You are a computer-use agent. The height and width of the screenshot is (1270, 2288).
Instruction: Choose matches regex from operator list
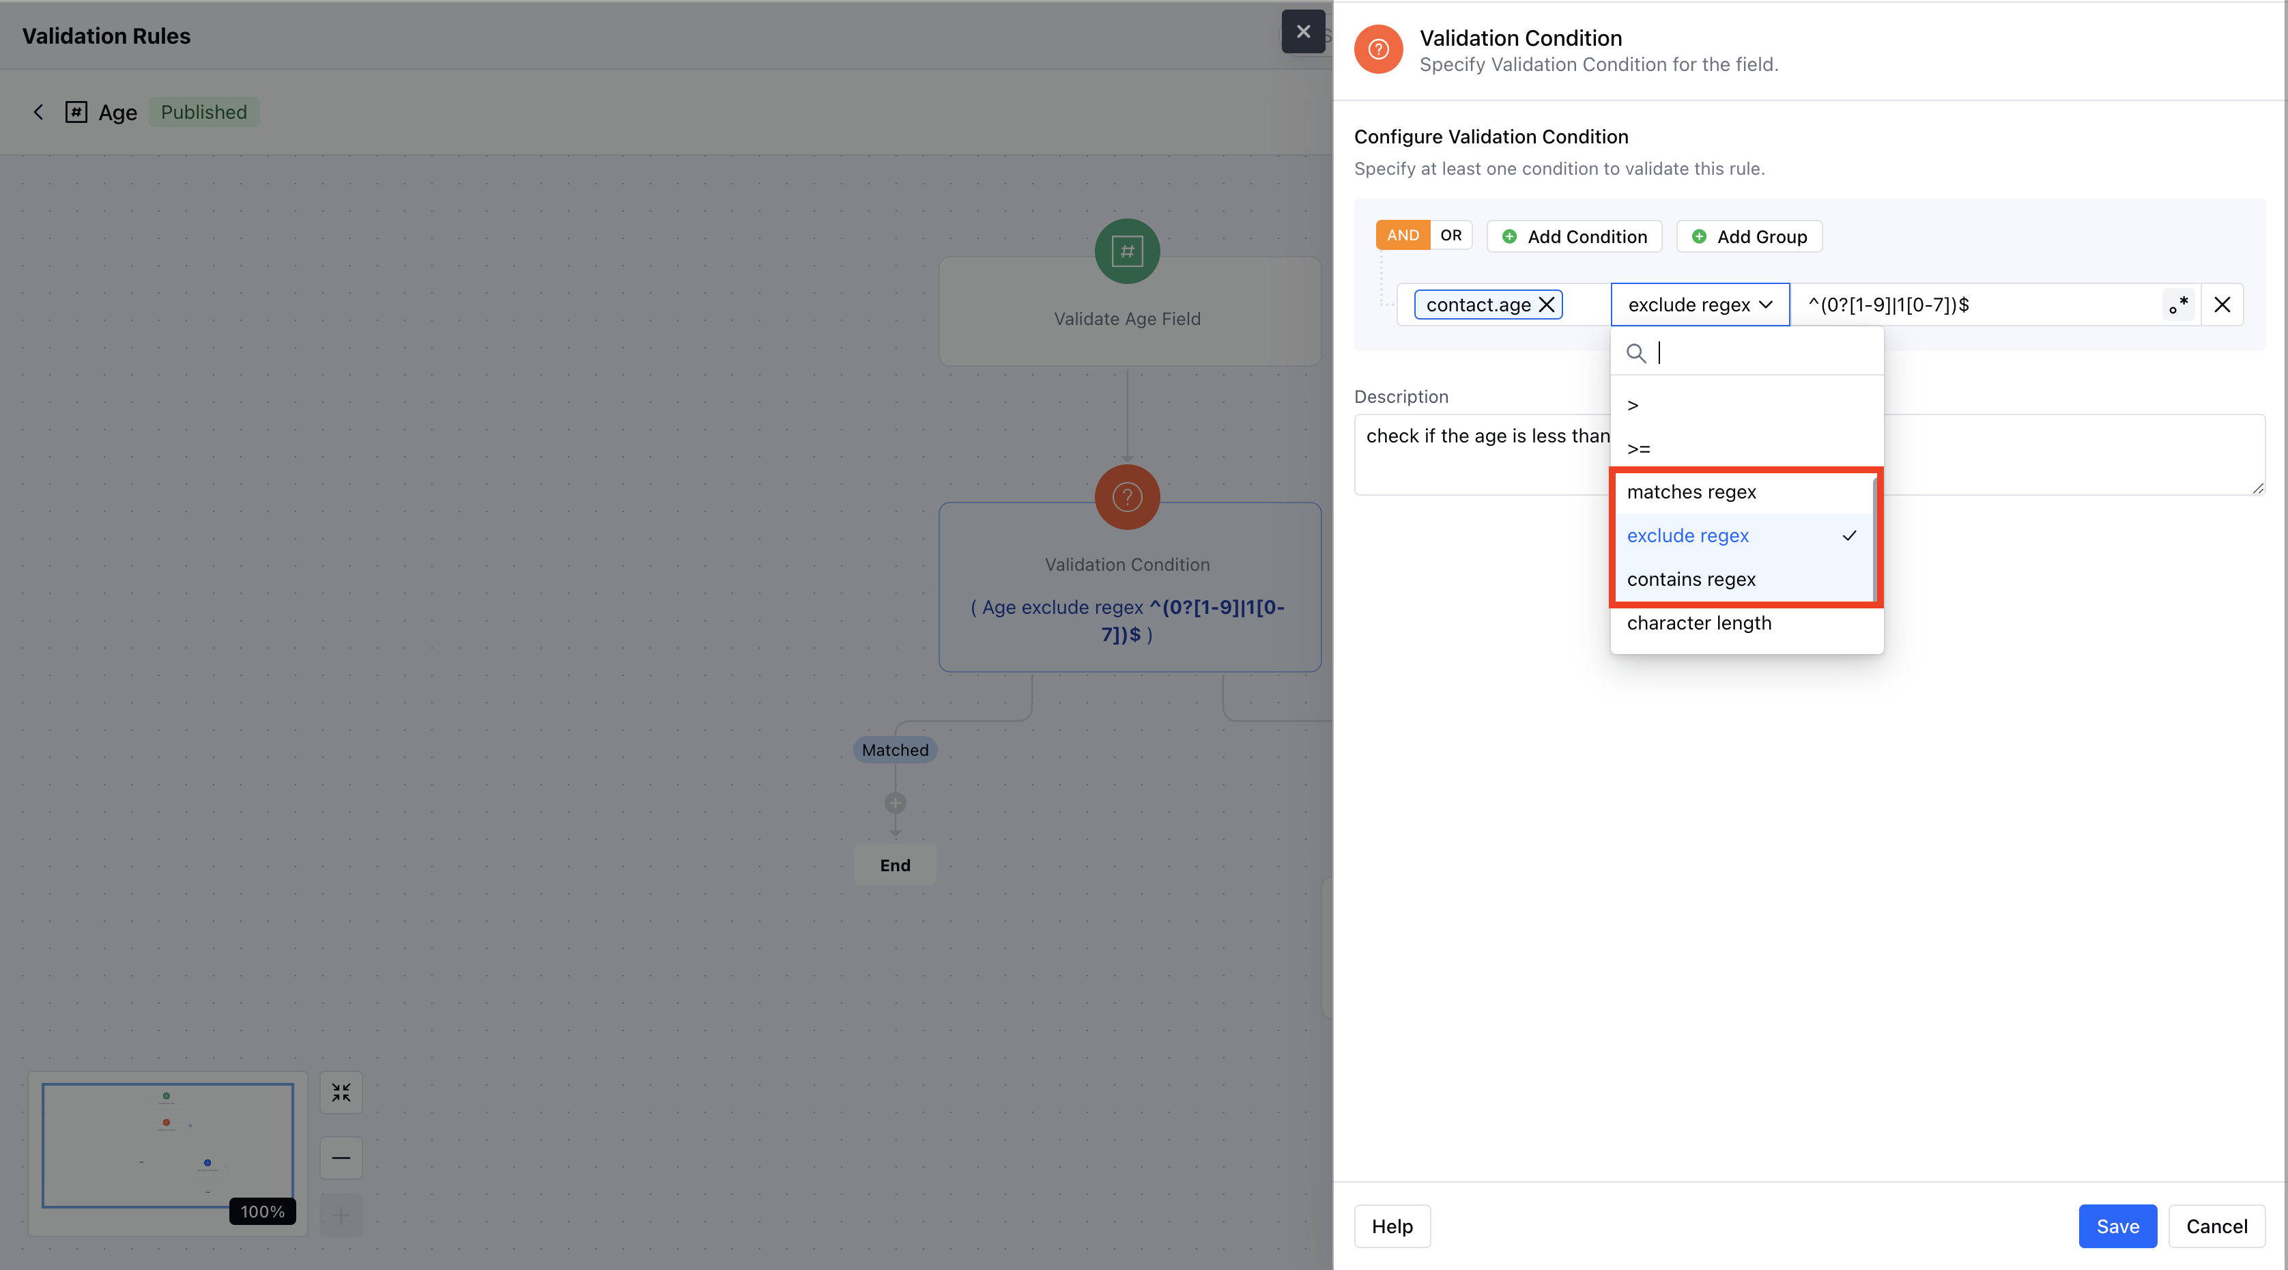coord(1691,492)
